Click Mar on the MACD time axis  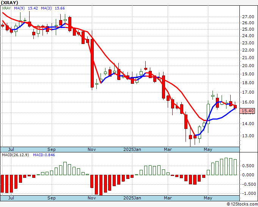[x=168, y=198]
